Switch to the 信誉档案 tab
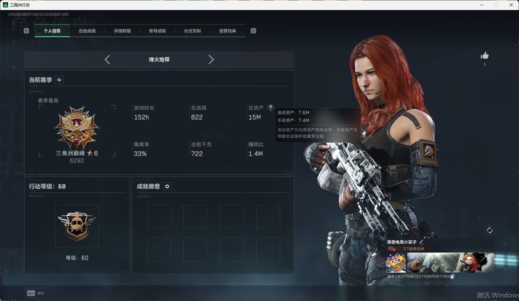This screenshot has height=301, width=519. pos(227,31)
